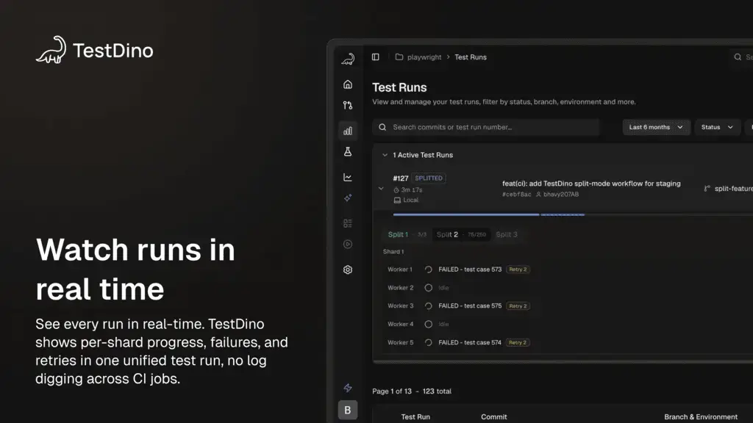This screenshot has width=753, height=423.
Task: Open the list layout sidebar icon
Action: click(348, 223)
